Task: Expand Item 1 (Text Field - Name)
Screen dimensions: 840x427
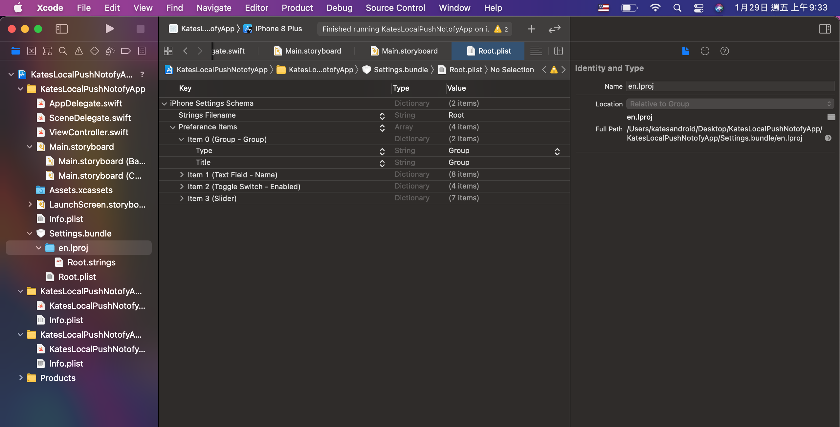Action: [182, 175]
